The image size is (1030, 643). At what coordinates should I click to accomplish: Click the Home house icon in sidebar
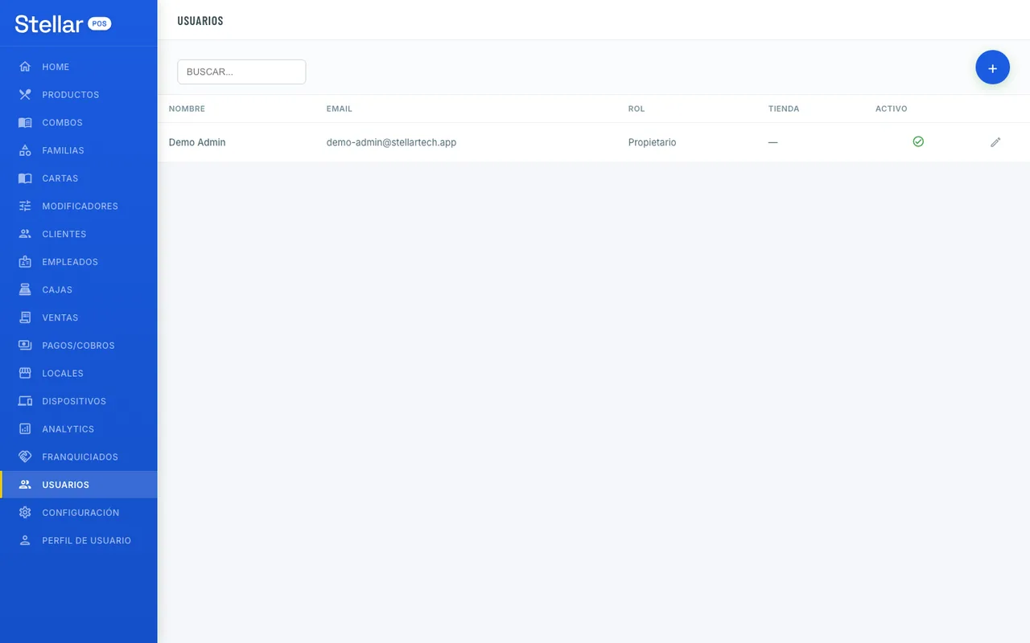click(25, 67)
